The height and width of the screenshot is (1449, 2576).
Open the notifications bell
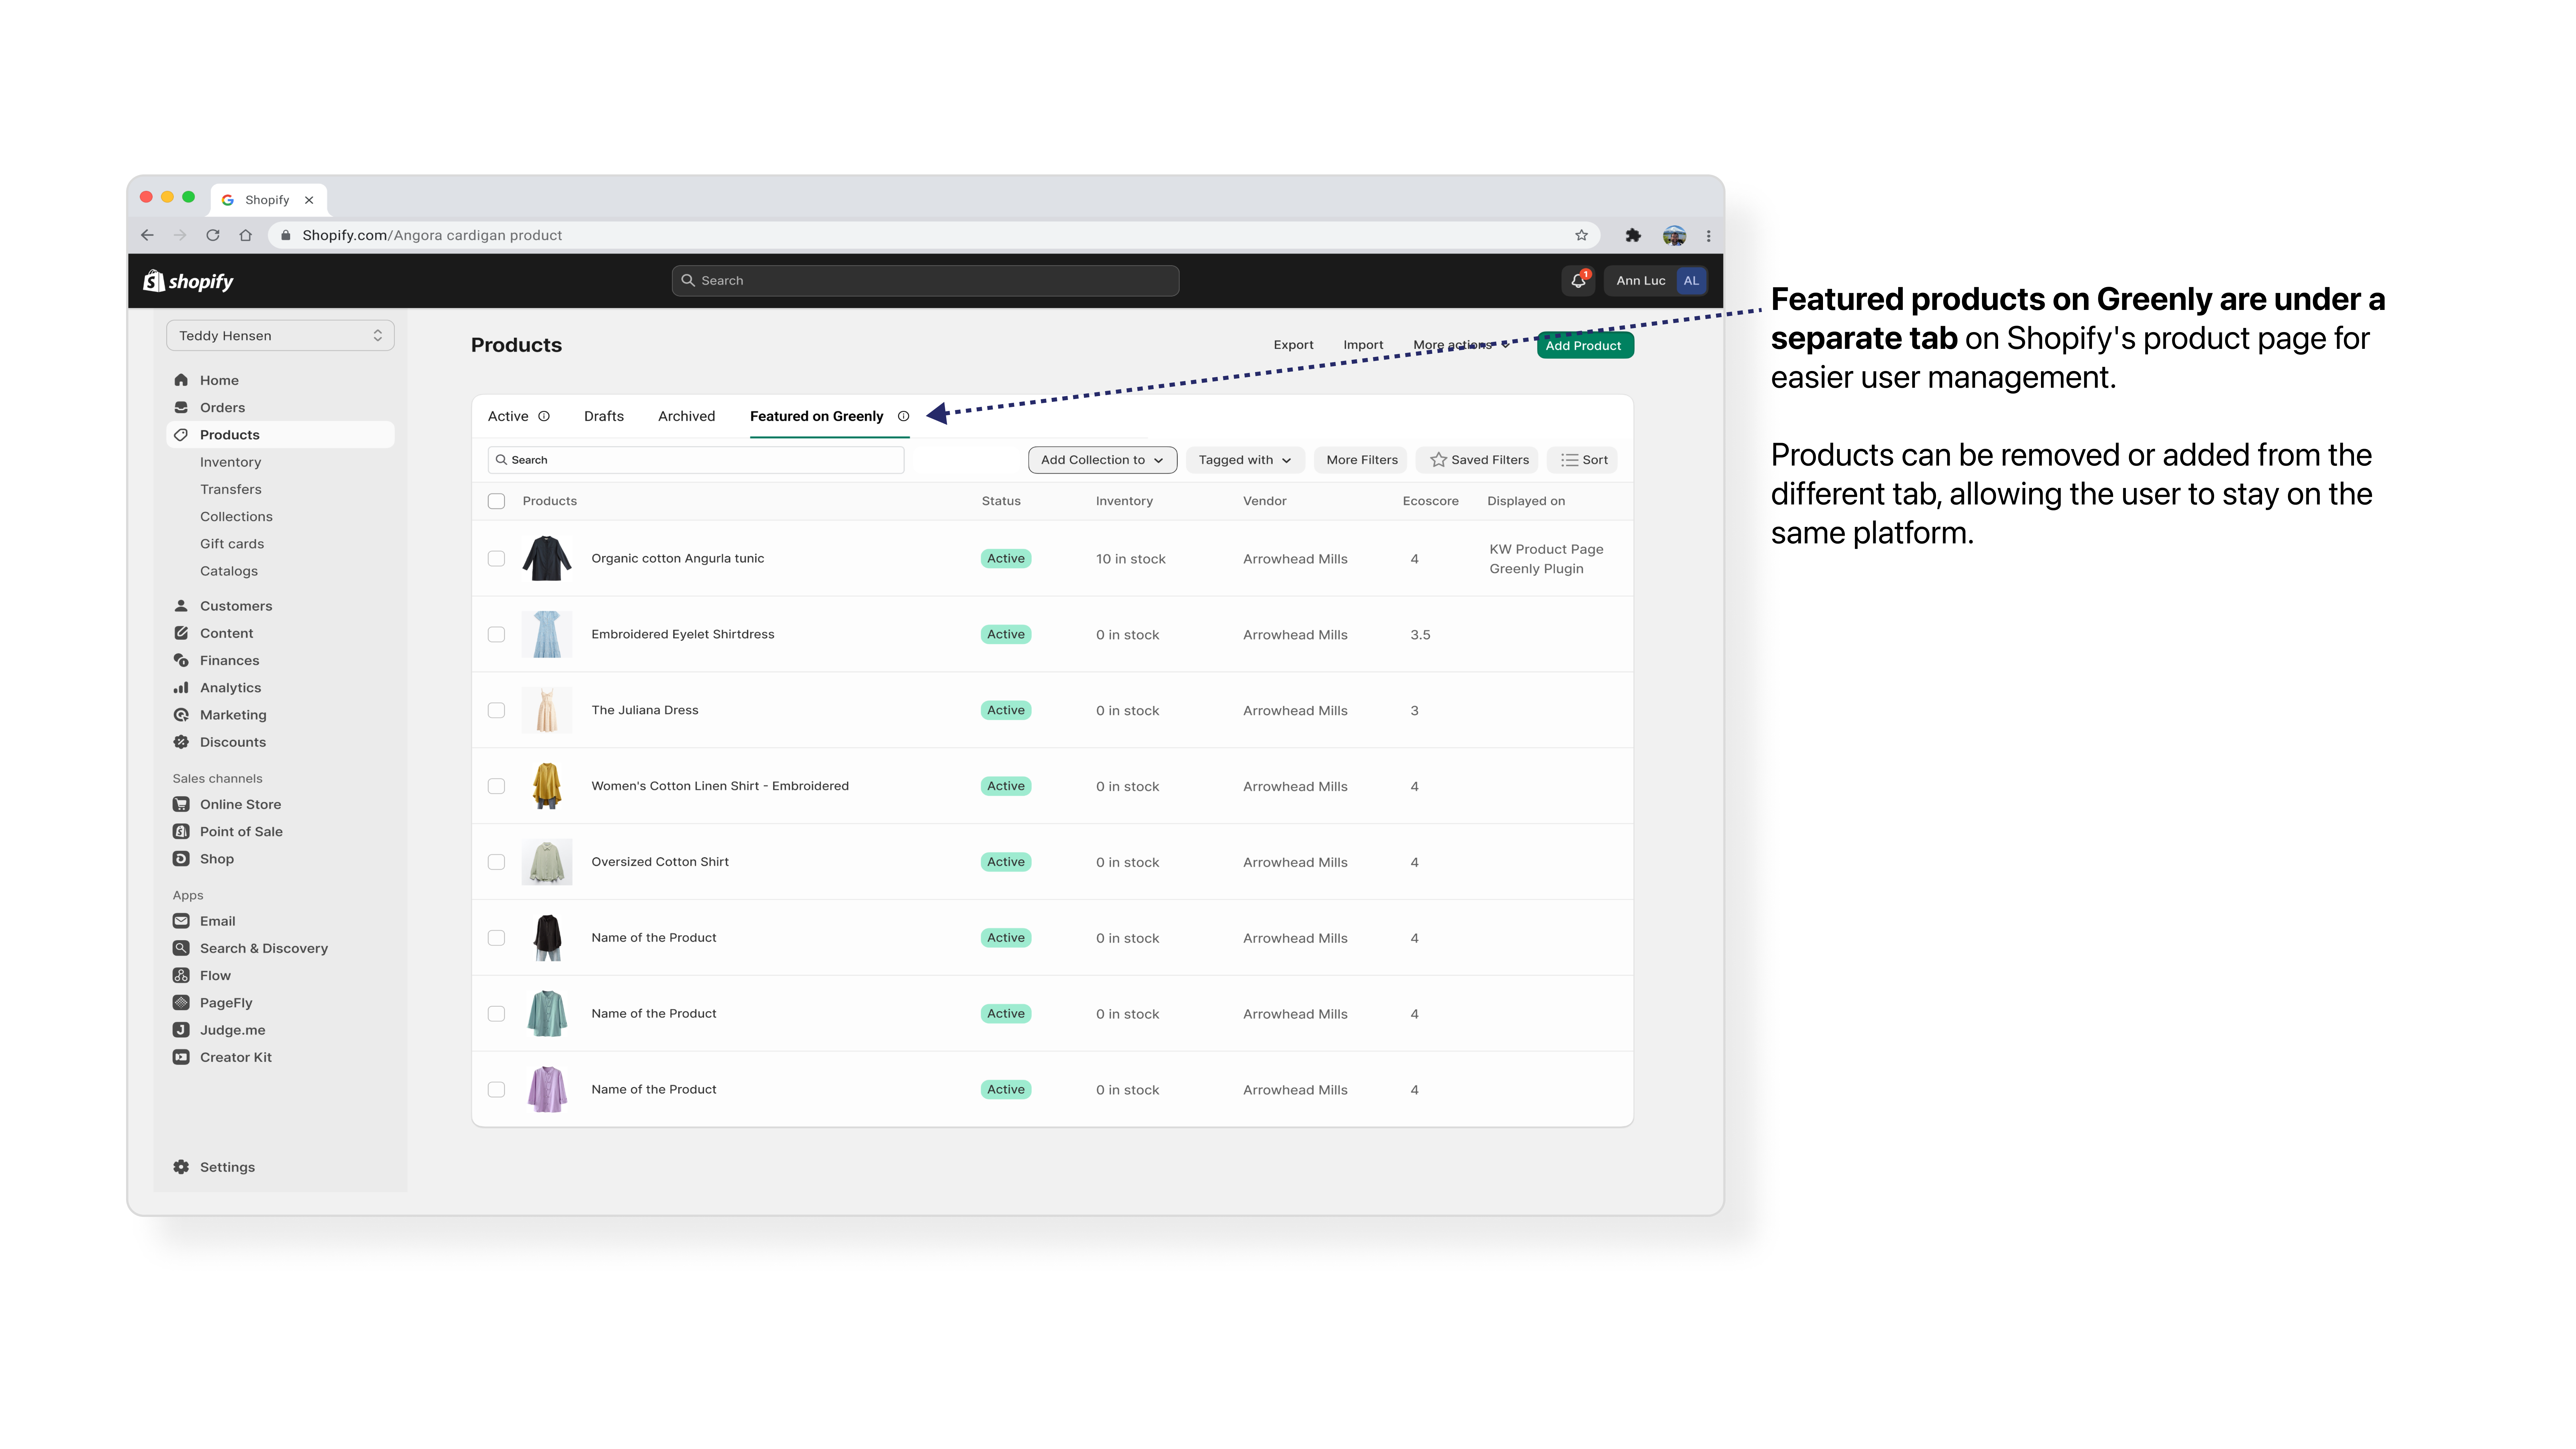(x=1578, y=281)
